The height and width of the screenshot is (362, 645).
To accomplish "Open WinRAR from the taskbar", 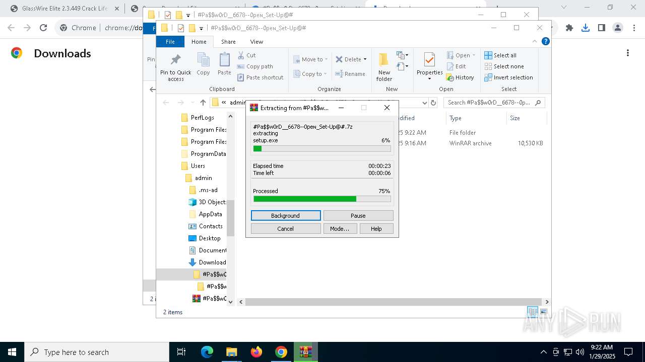I will tap(306, 352).
